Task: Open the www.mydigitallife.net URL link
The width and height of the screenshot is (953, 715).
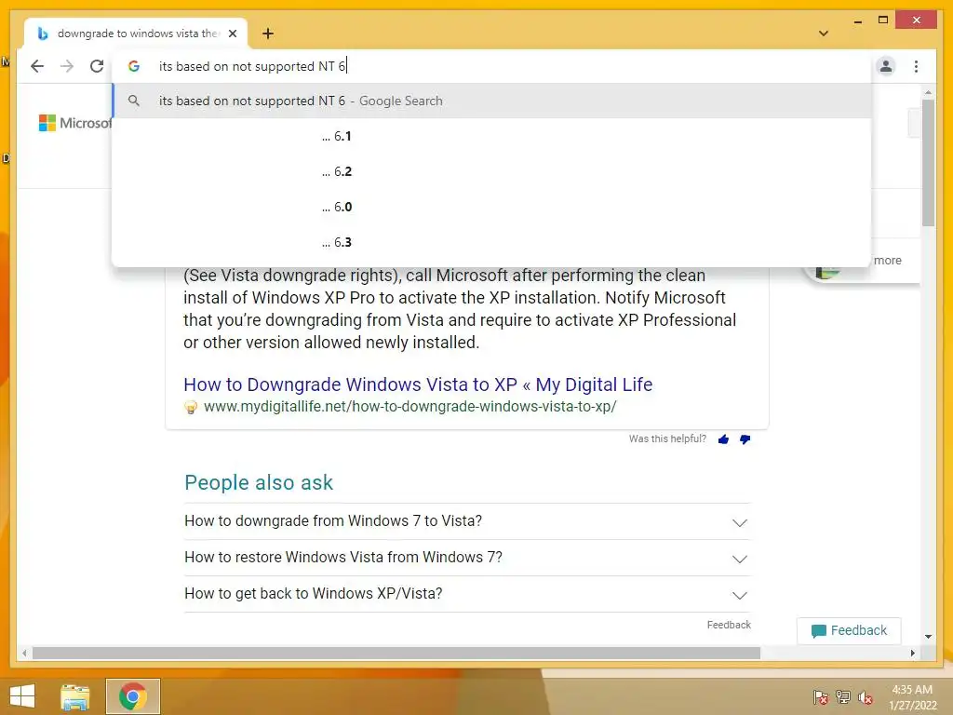Action: tap(410, 406)
